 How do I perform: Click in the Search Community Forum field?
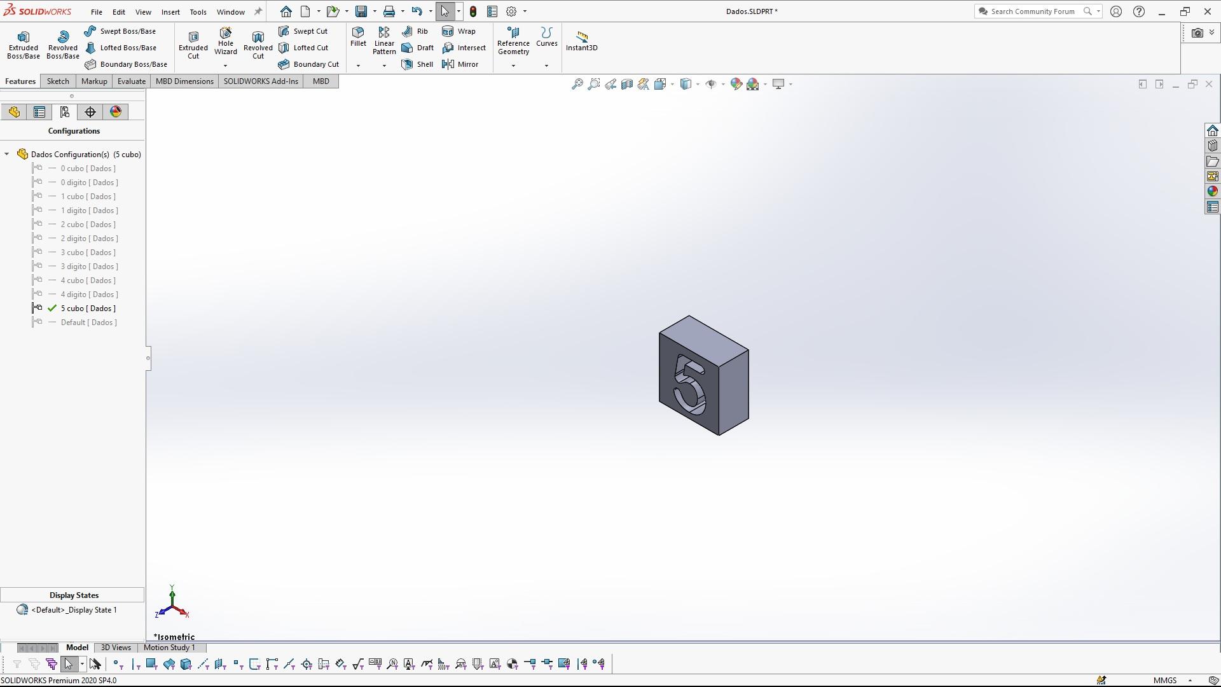point(1033,11)
